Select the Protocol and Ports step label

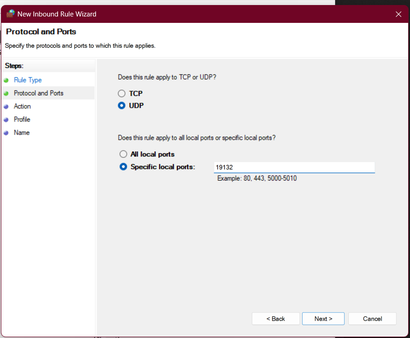pos(39,93)
